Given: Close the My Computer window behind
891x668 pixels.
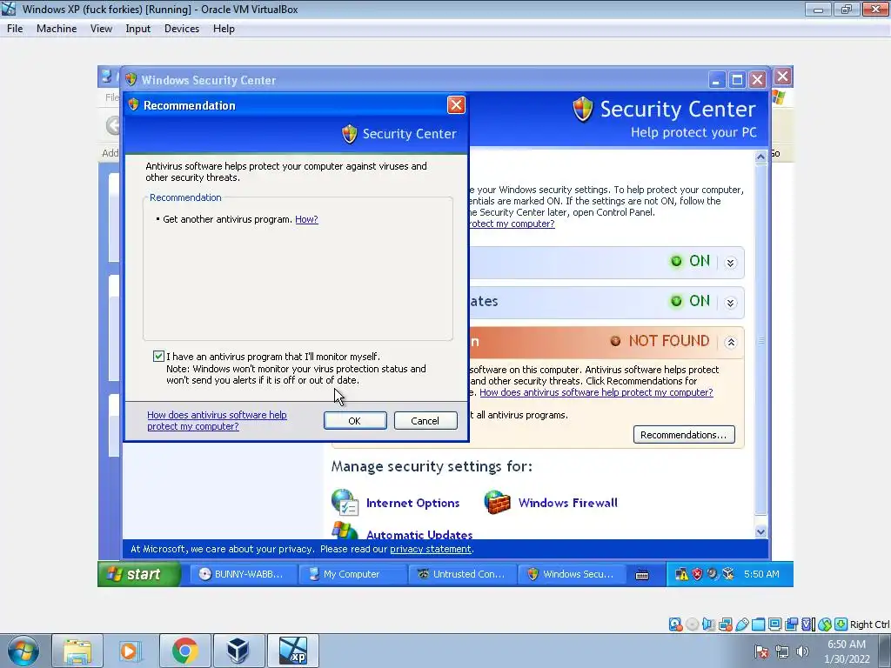Looking at the screenshot, I should tap(782, 77).
